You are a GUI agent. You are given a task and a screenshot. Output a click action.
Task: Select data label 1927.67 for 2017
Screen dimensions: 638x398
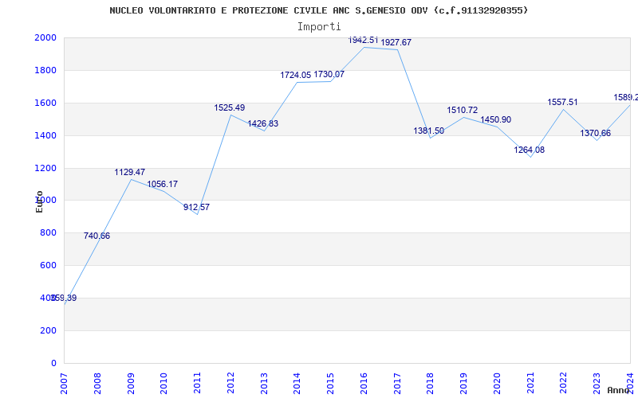396,42
